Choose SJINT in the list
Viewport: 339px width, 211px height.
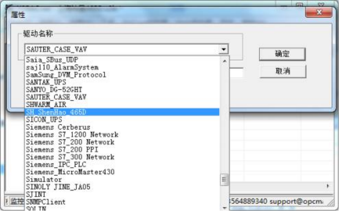(122, 194)
